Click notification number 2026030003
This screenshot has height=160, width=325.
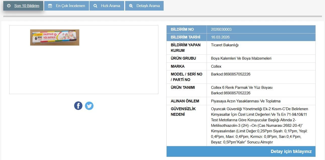[x=221, y=29]
